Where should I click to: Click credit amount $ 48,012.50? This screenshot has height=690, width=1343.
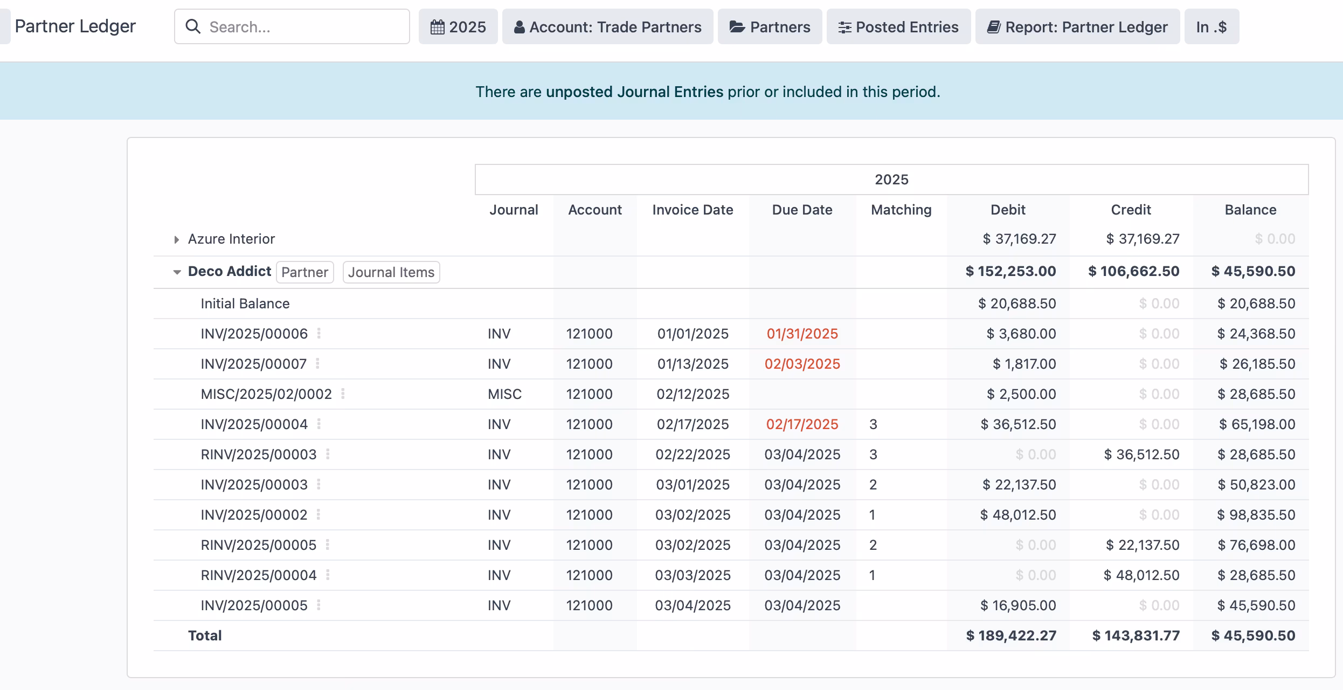tap(1141, 575)
